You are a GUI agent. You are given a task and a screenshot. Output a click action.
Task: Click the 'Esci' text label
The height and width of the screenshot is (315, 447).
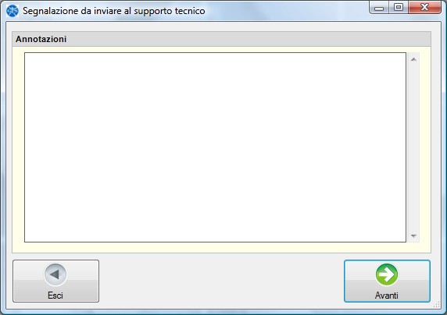tap(55, 296)
